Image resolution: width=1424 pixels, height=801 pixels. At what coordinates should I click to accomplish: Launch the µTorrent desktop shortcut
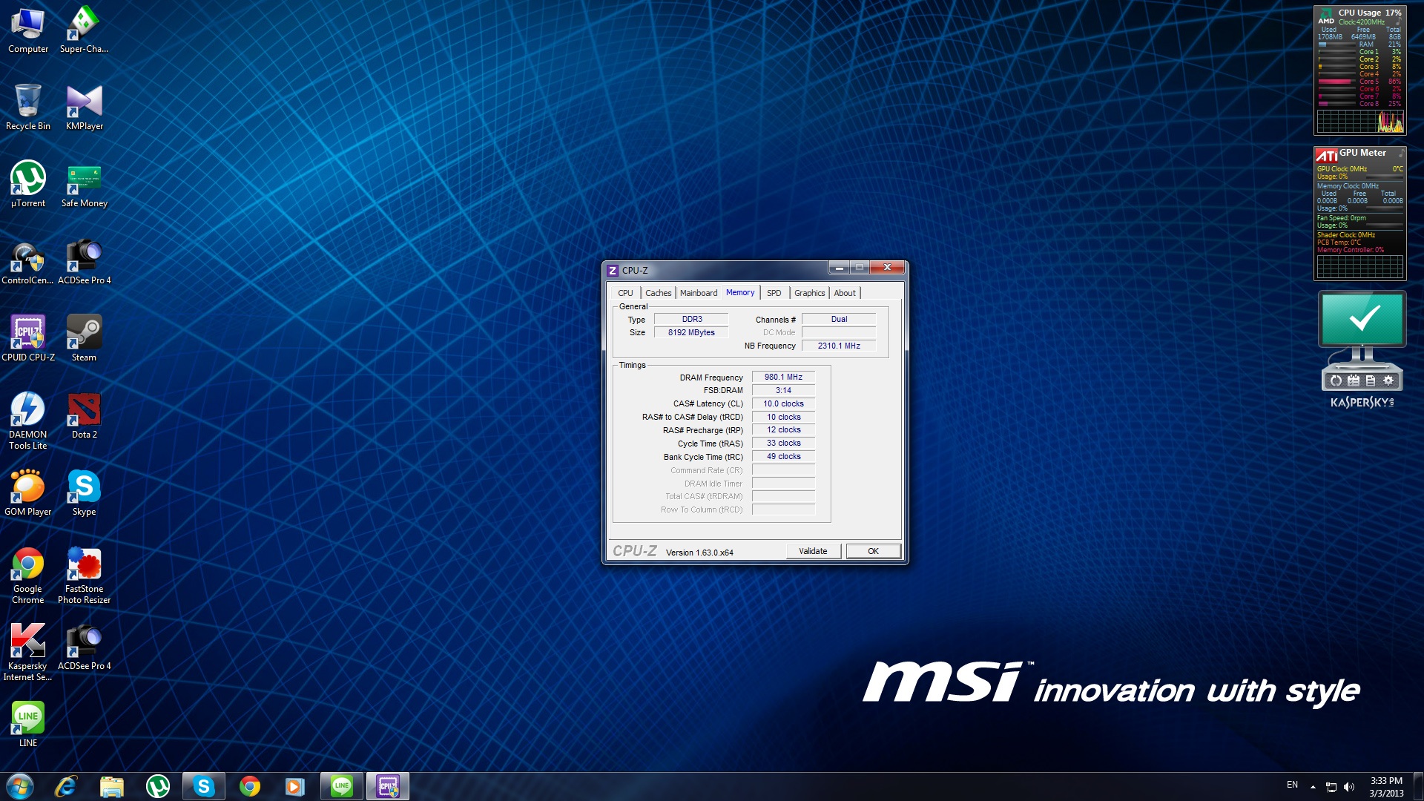pos(28,179)
